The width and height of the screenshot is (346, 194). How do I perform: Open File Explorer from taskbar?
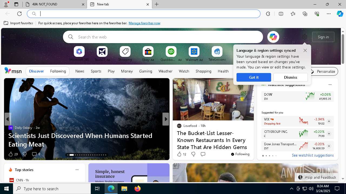(124, 189)
